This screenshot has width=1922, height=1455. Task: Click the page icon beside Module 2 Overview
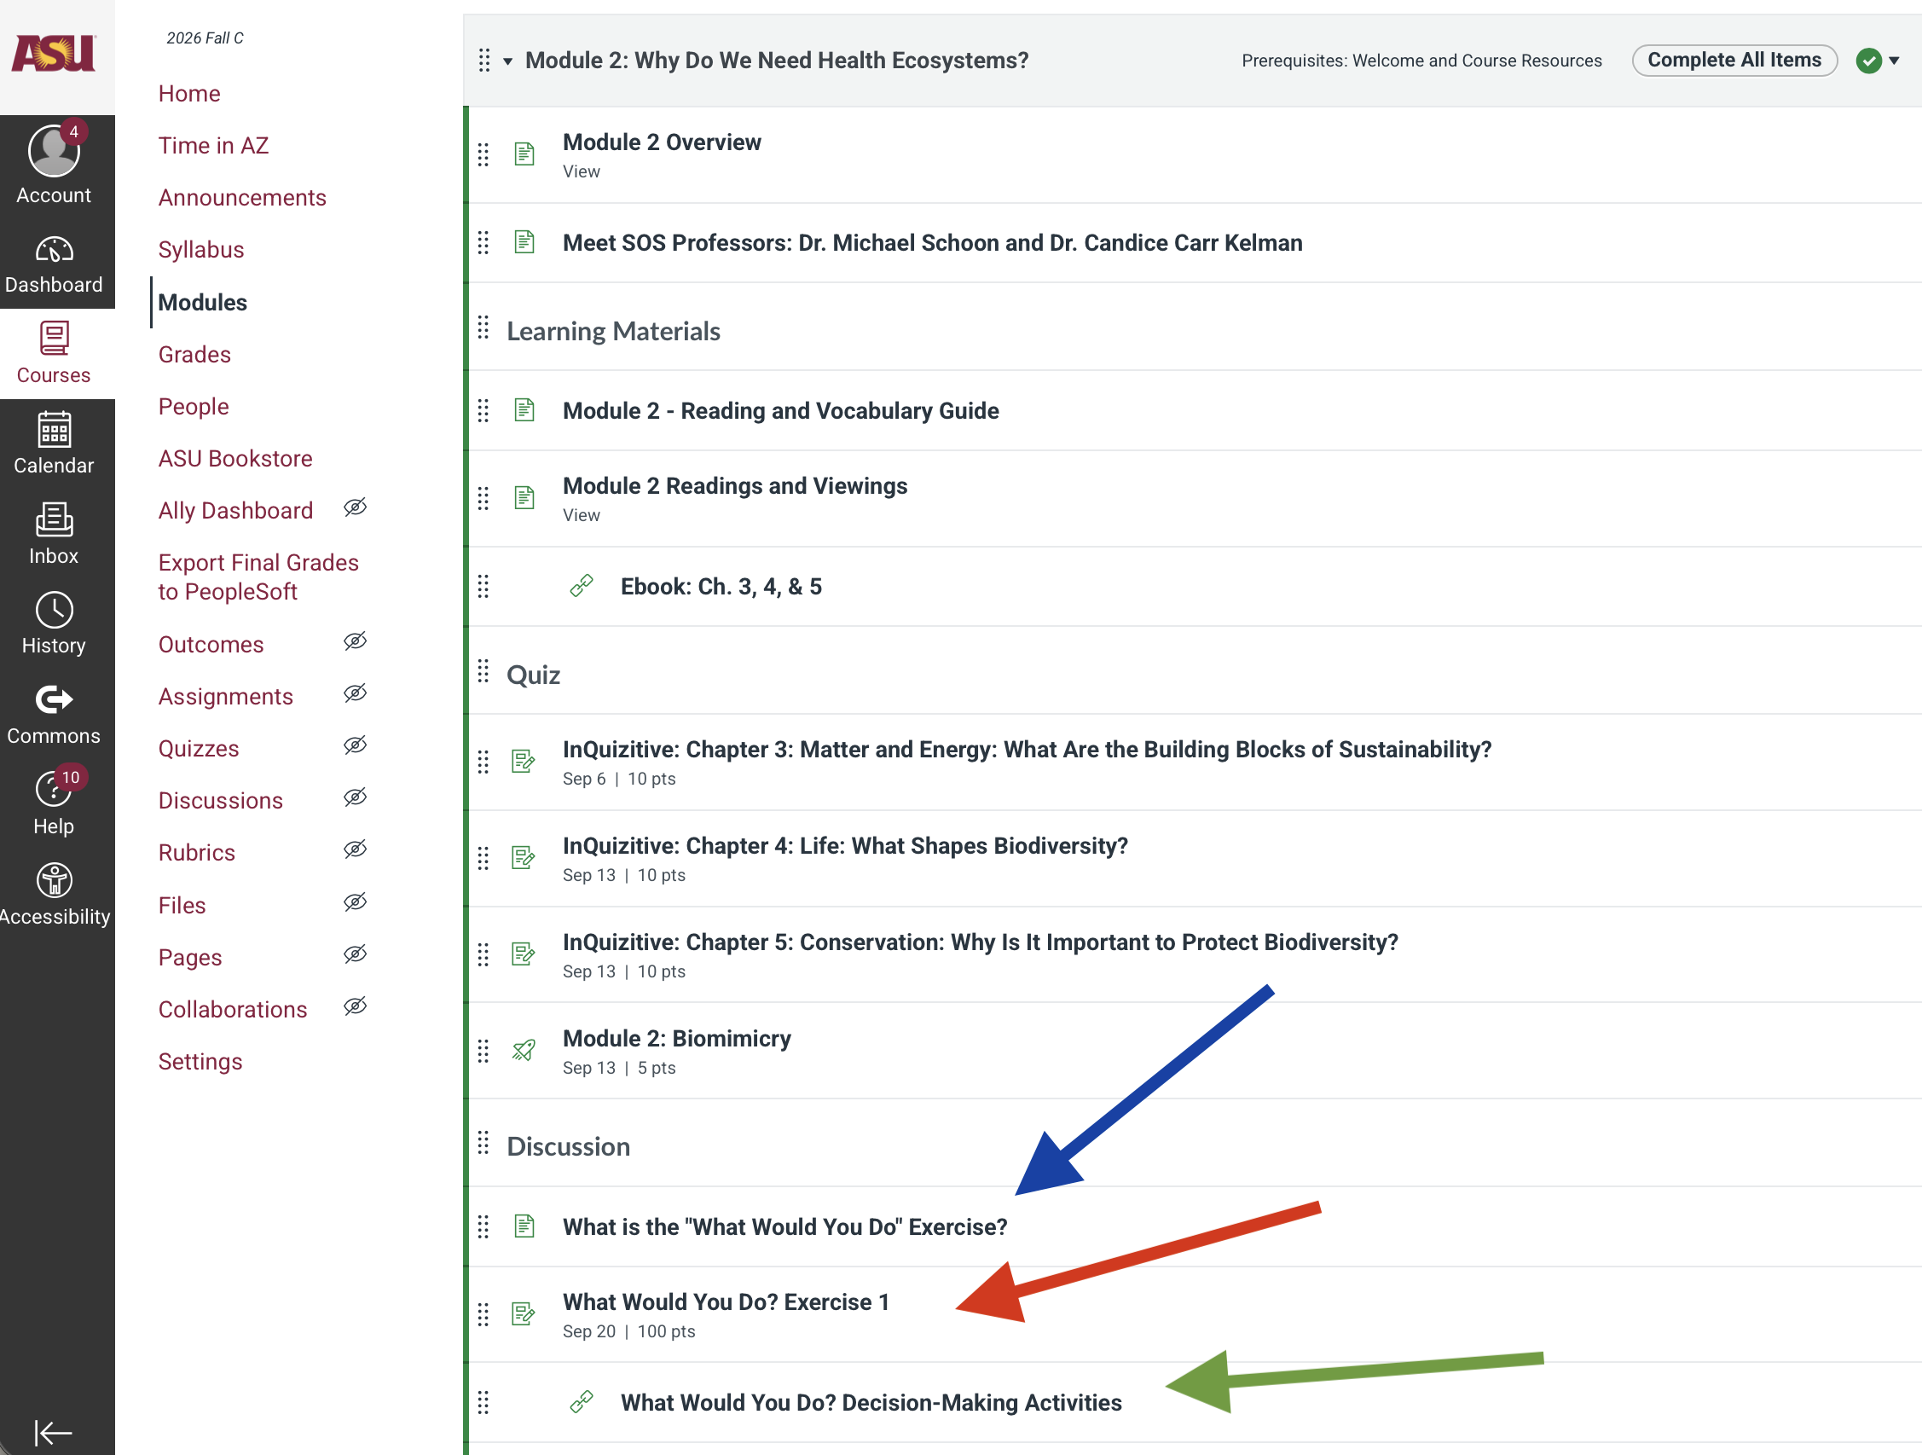pos(524,154)
